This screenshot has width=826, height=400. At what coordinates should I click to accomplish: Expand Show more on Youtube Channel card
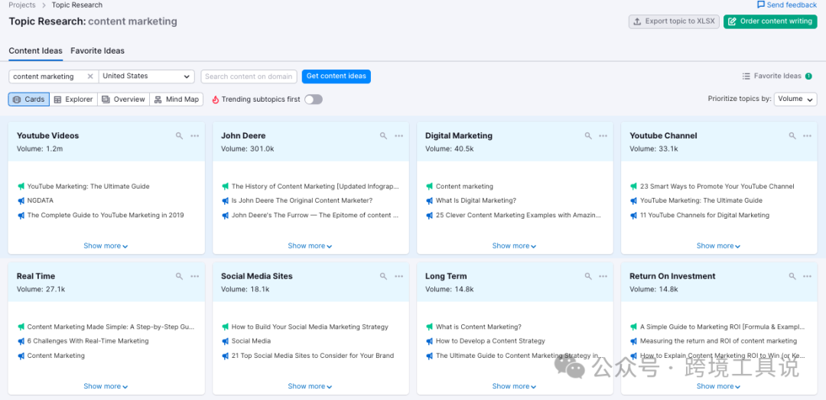point(718,246)
